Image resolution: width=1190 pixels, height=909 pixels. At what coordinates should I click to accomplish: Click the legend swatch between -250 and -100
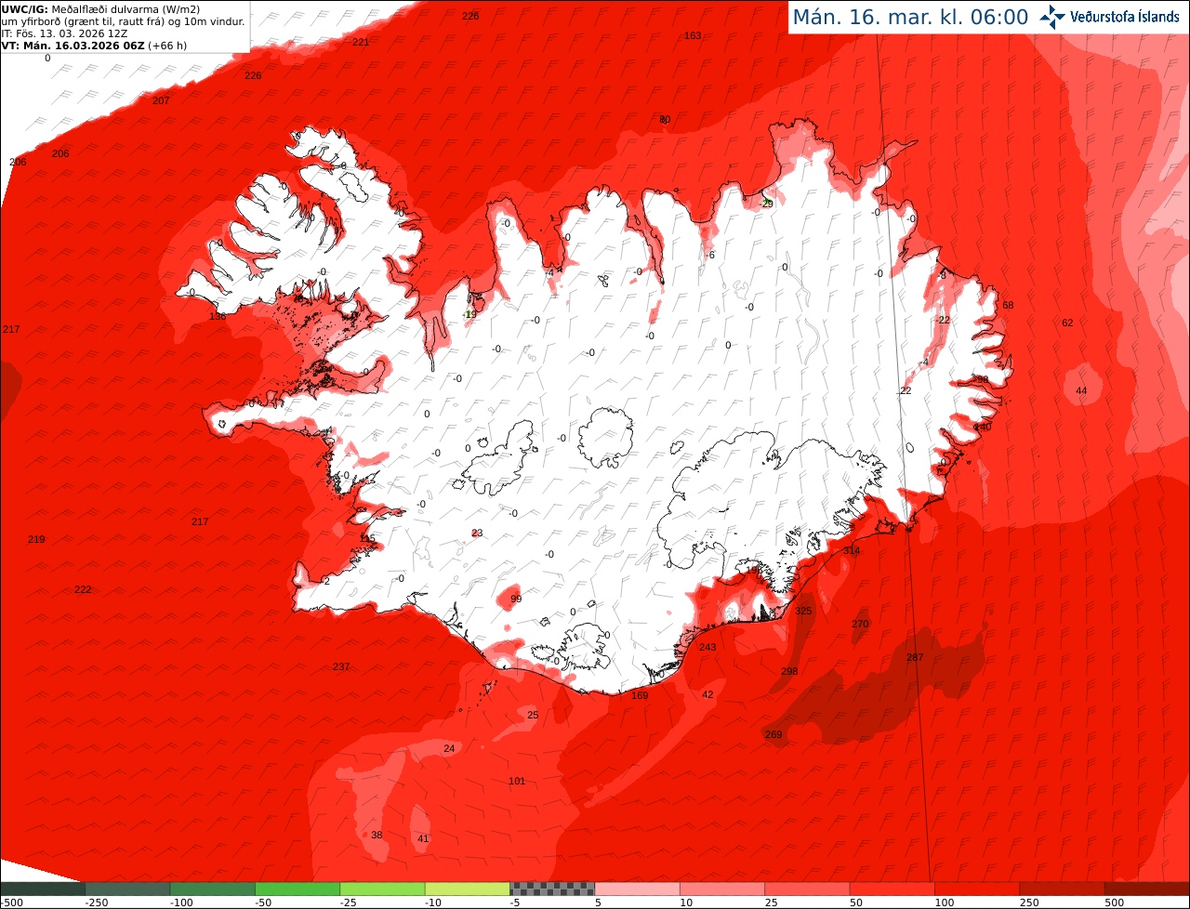tap(127, 889)
